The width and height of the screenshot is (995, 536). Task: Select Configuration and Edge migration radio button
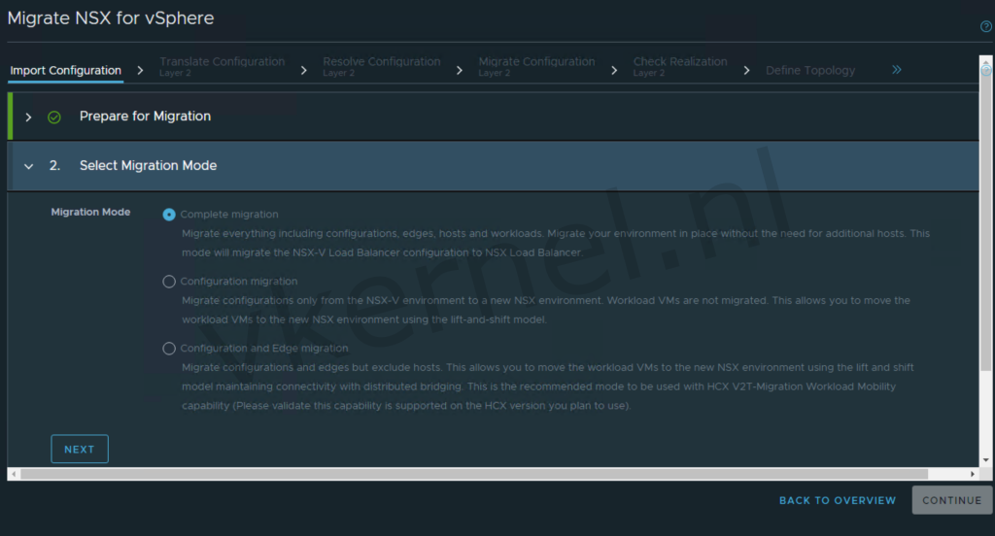point(169,349)
